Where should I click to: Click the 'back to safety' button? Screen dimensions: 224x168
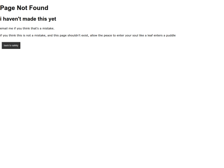11,46
